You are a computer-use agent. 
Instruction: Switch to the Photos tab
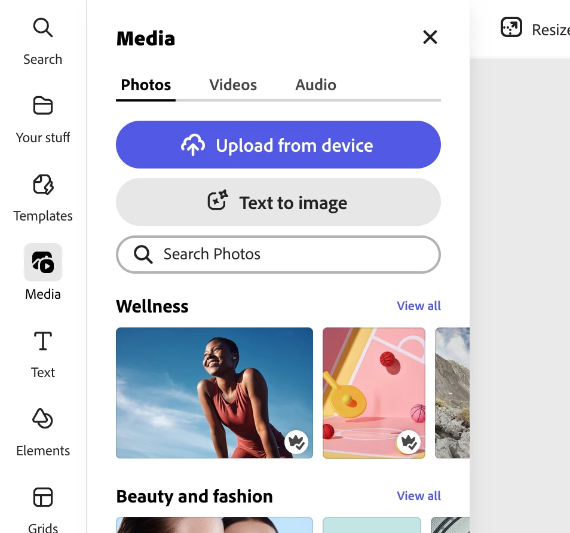tap(146, 85)
